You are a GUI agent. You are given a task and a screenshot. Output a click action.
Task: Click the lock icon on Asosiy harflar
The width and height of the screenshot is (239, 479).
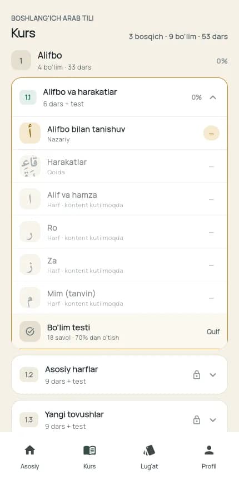coord(197,375)
